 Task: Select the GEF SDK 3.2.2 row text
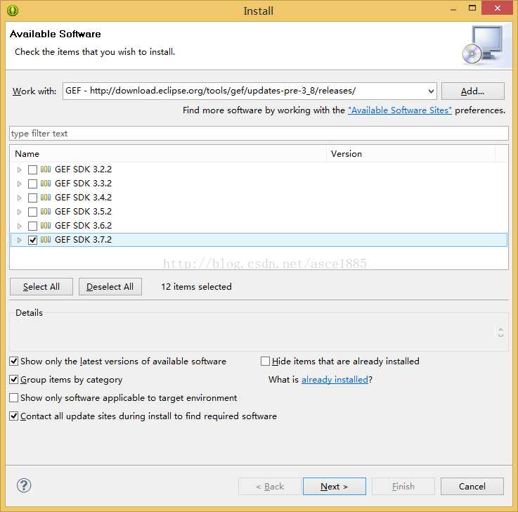click(83, 169)
